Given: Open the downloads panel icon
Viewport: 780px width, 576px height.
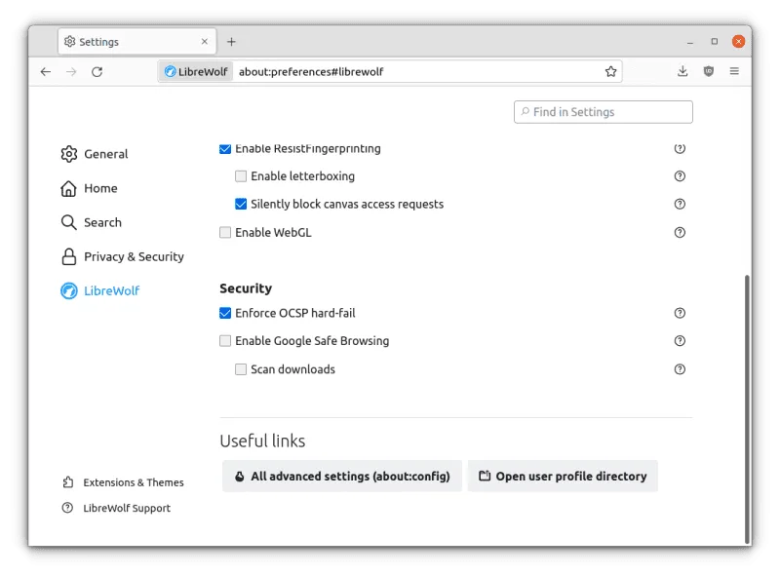Looking at the screenshot, I should 682,71.
